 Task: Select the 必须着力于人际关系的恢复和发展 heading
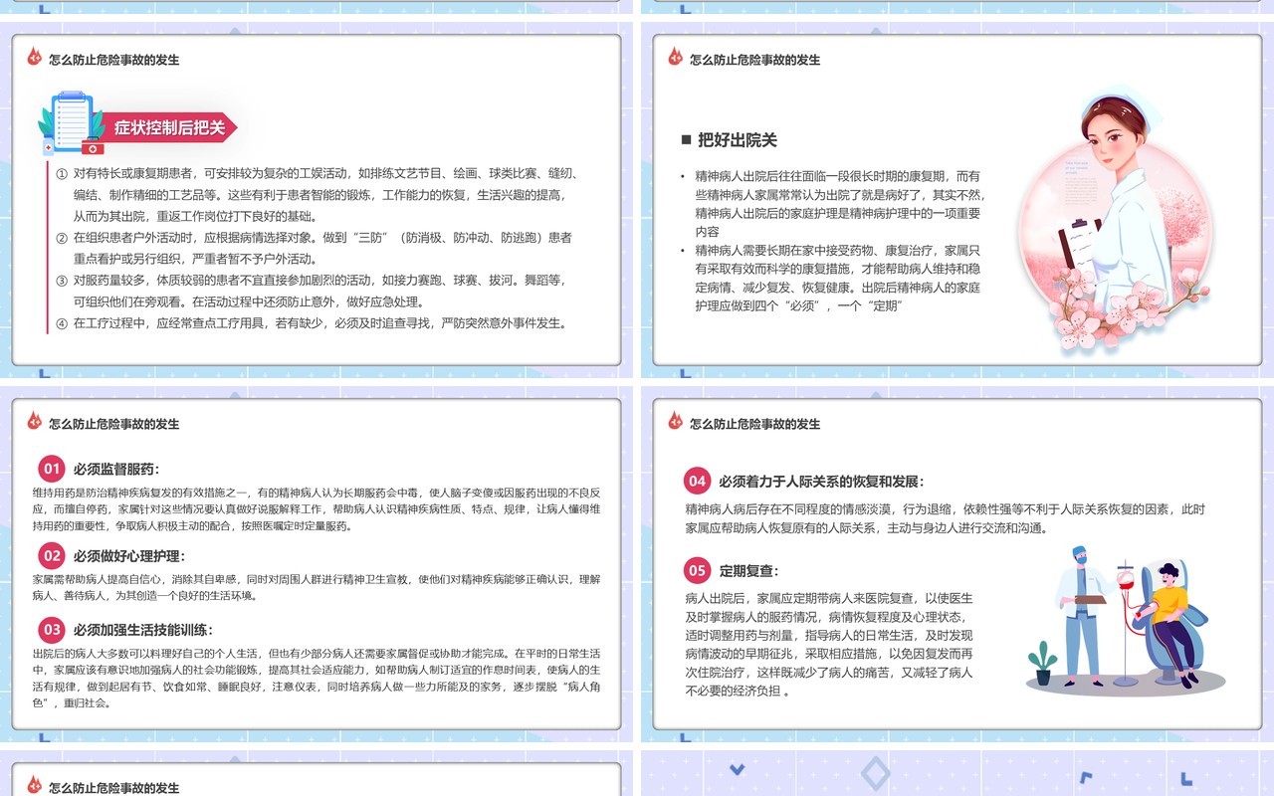coord(821,481)
